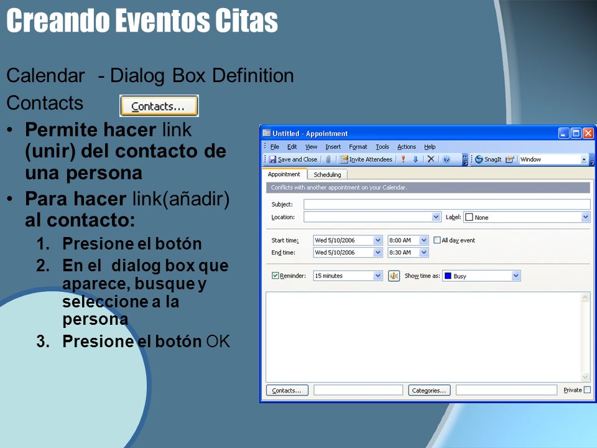Screen dimensions: 597x448
Task: Click the 'Creando Eventos Citas' slide title
Action: [x=142, y=20]
